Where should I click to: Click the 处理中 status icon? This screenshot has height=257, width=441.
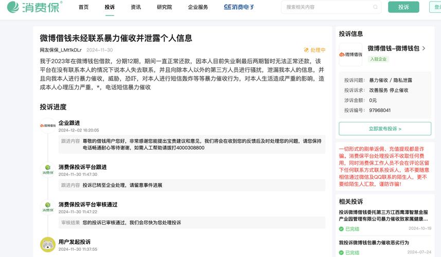click(x=306, y=50)
